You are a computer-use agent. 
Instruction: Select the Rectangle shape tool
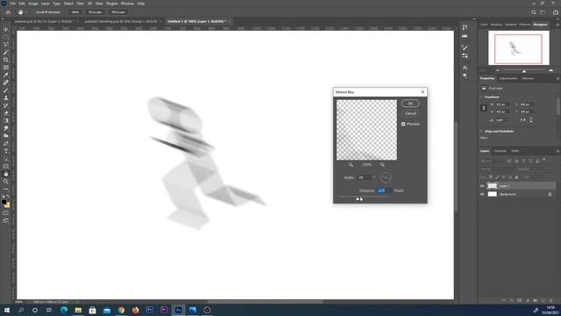(6, 166)
